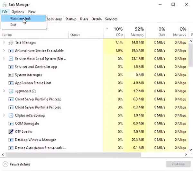Click the Fewer details link

coord(20,164)
